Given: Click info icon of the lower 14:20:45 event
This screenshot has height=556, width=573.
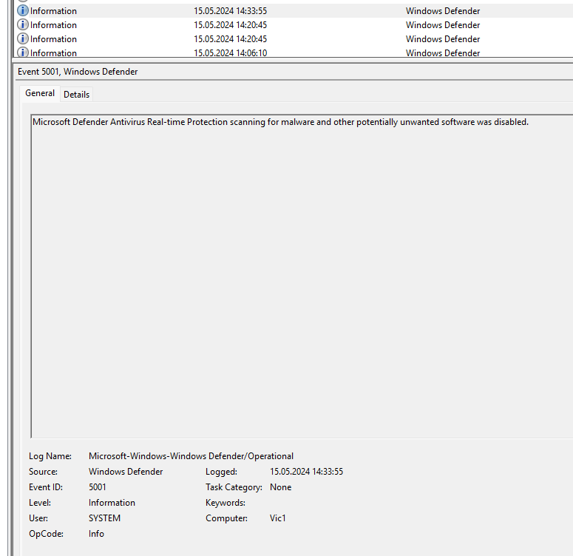Looking at the screenshot, I should 23,39.
